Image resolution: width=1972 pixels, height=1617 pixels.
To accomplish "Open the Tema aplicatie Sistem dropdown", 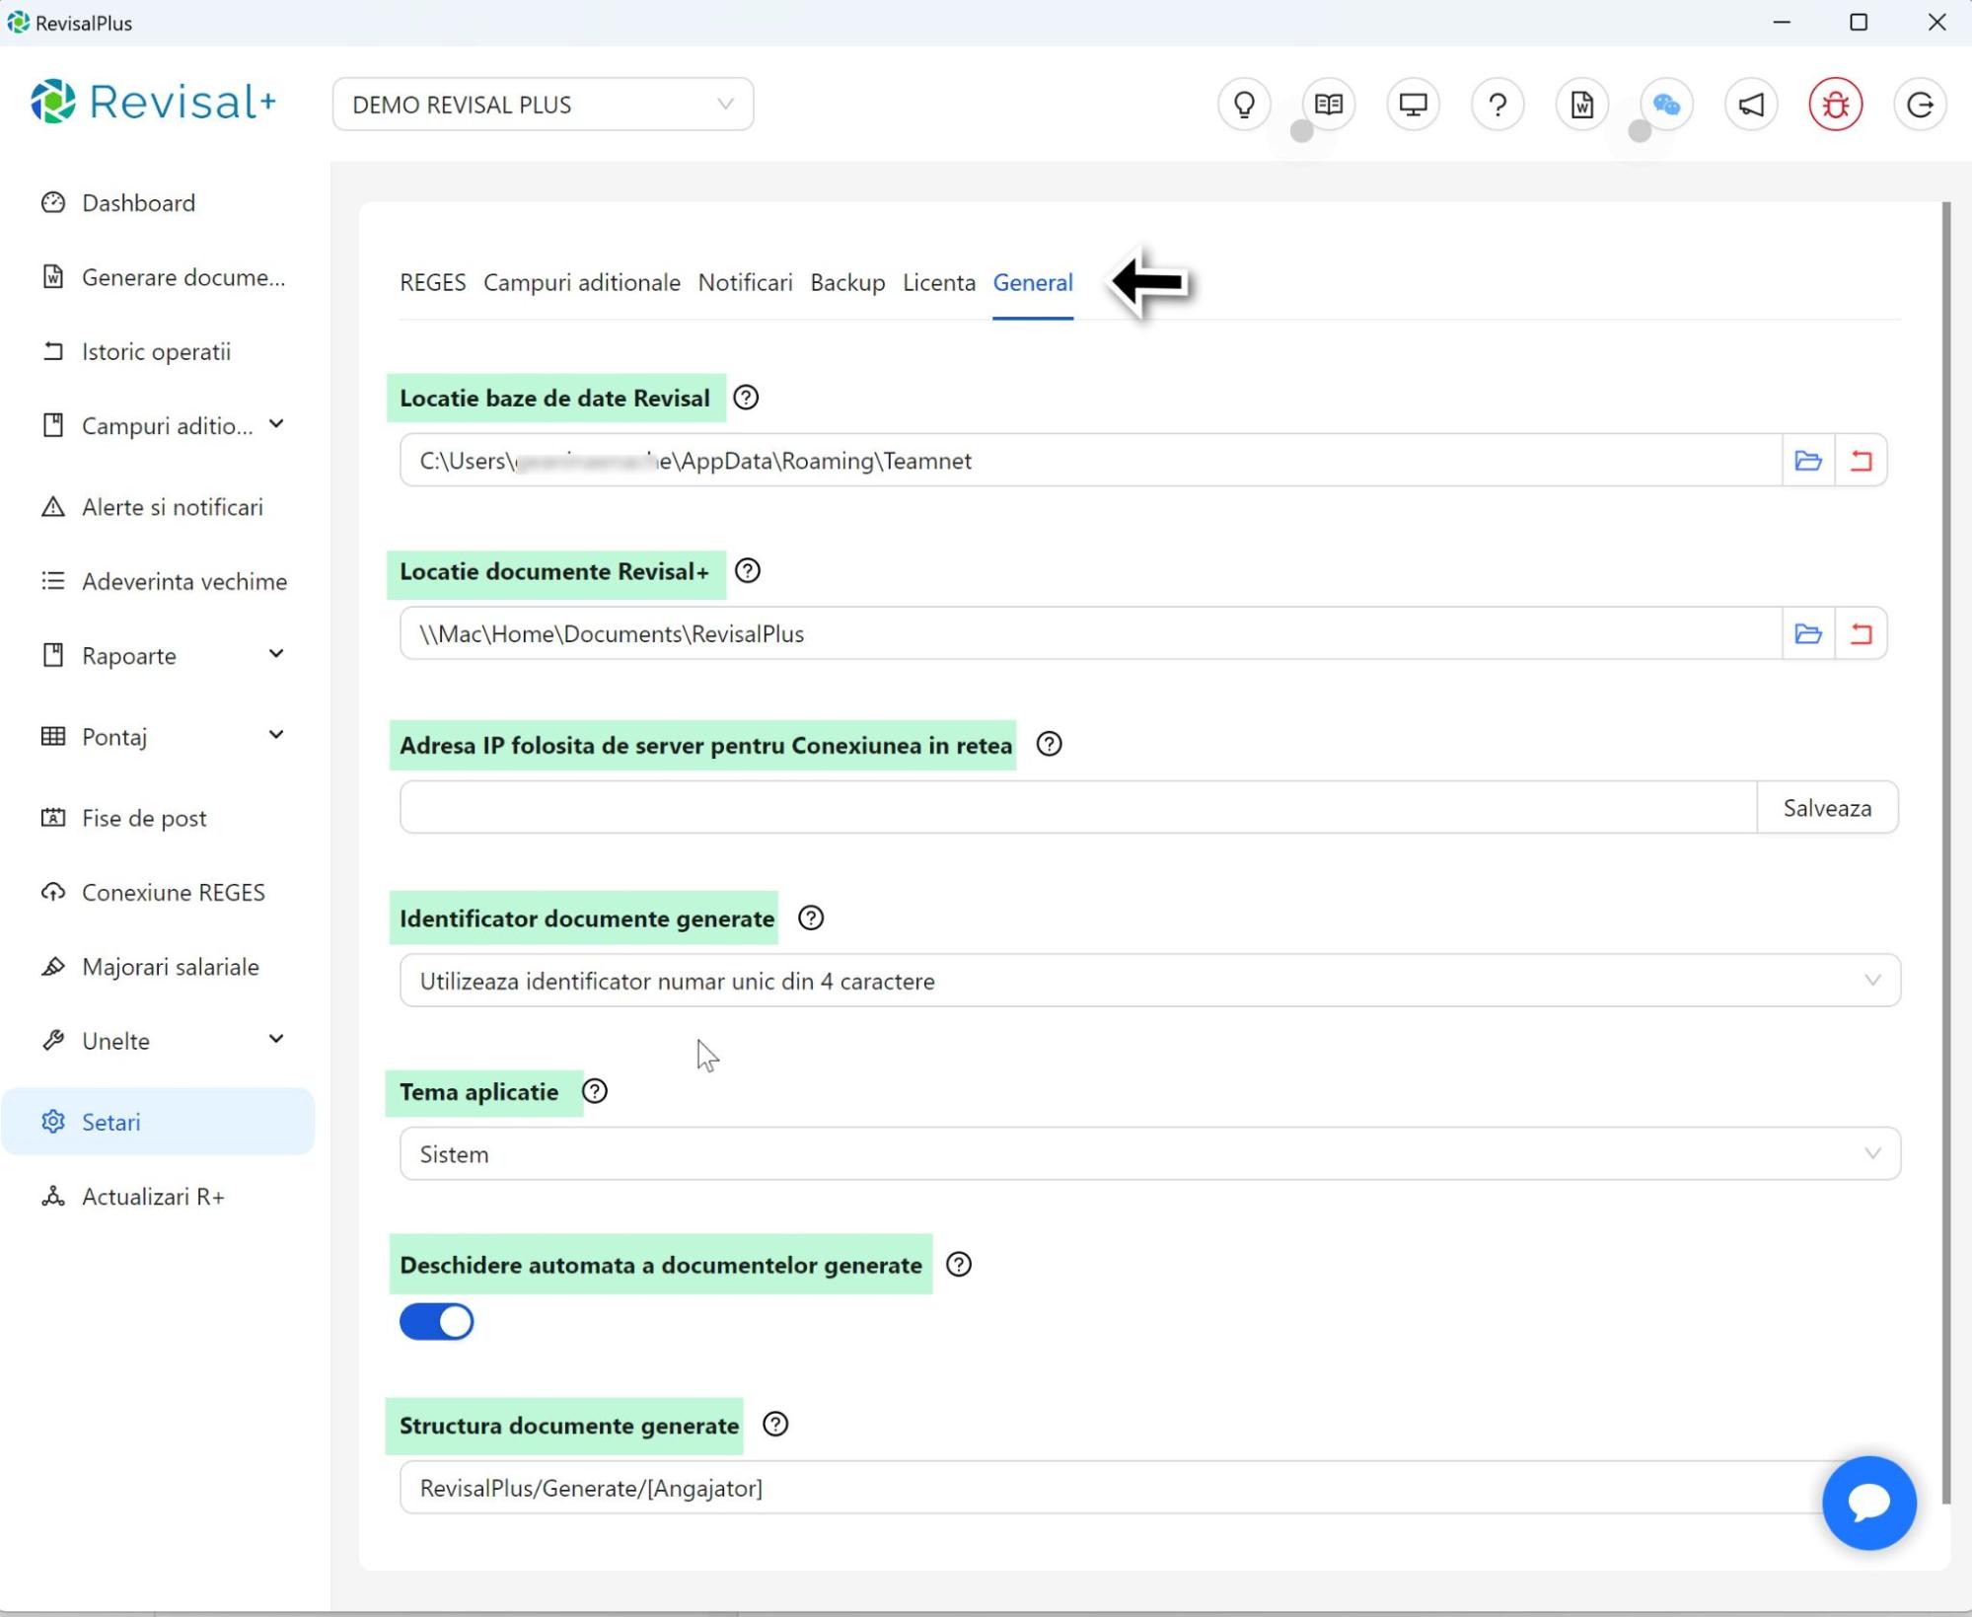I will coord(1149,1154).
